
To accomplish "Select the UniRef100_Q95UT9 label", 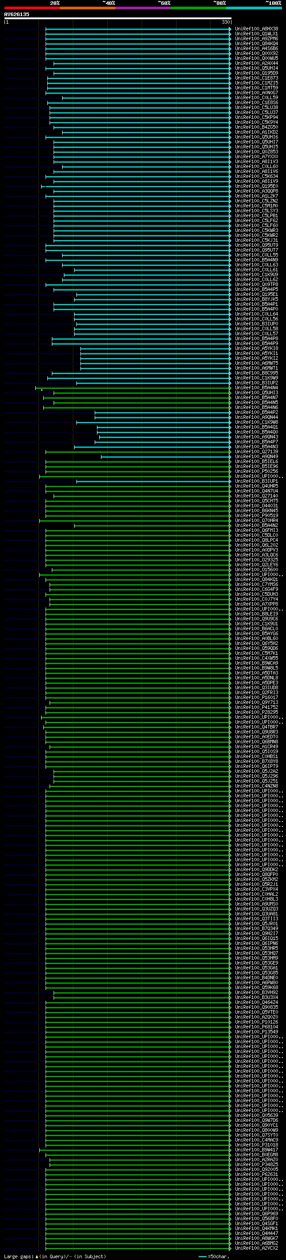I will (x=257, y=245).
